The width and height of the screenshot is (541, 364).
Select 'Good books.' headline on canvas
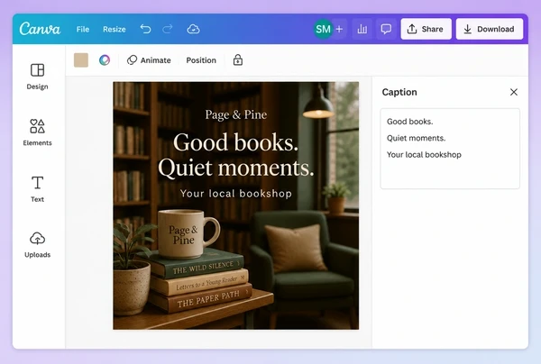tap(235, 142)
